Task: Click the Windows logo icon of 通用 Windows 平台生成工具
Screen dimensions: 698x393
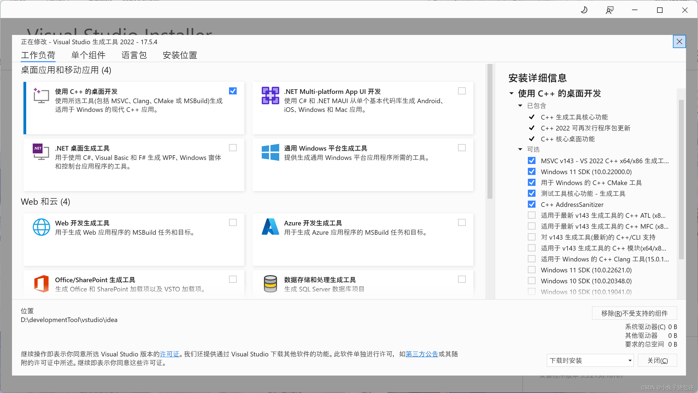Action: tap(270, 152)
